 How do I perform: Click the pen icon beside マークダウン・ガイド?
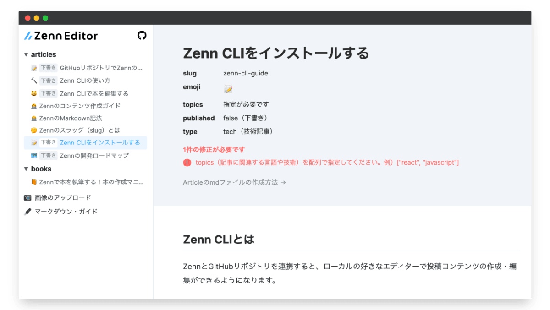[x=27, y=212]
